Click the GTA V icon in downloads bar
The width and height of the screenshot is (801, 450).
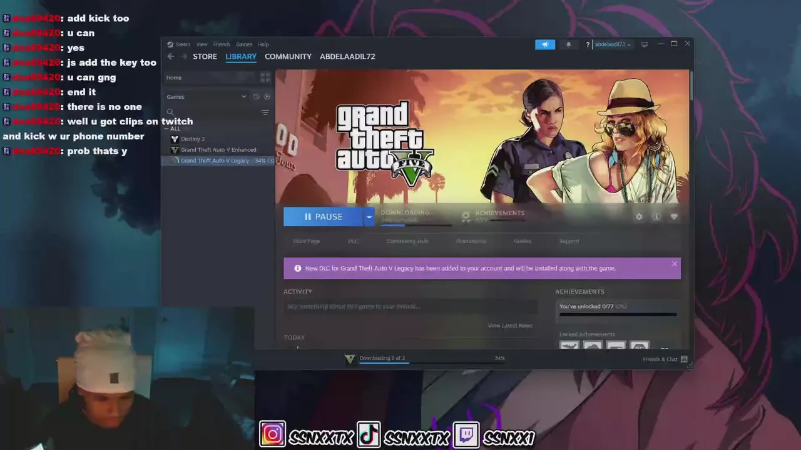click(x=350, y=359)
